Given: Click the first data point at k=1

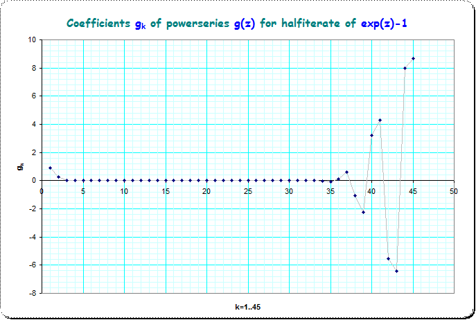Looking at the screenshot, I should [50, 168].
